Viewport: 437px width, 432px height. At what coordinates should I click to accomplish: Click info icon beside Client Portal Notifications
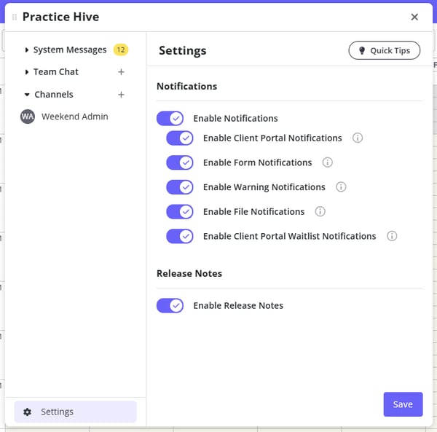pos(358,138)
